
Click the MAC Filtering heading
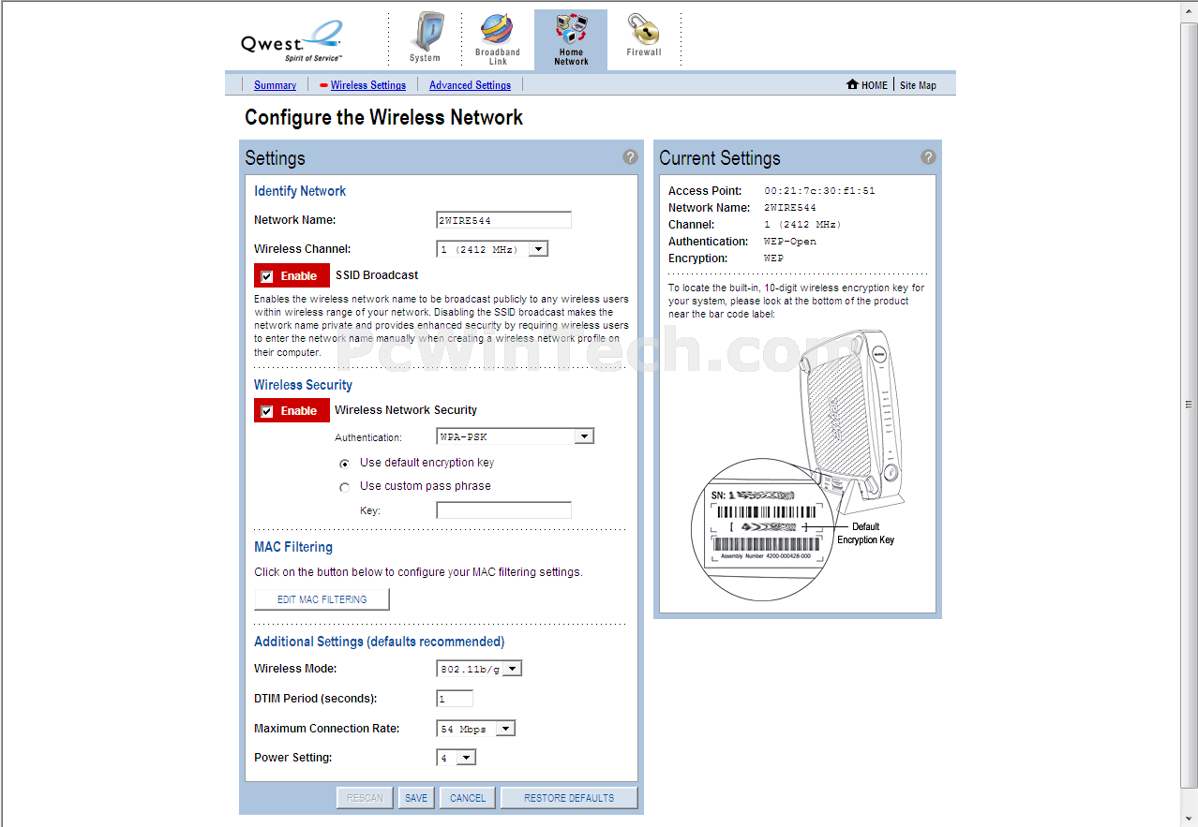[293, 547]
